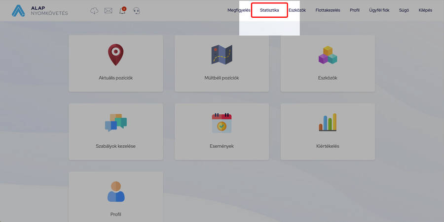
Task: Click the Alap Nyomkövetés logo
Action: coord(39,10)
